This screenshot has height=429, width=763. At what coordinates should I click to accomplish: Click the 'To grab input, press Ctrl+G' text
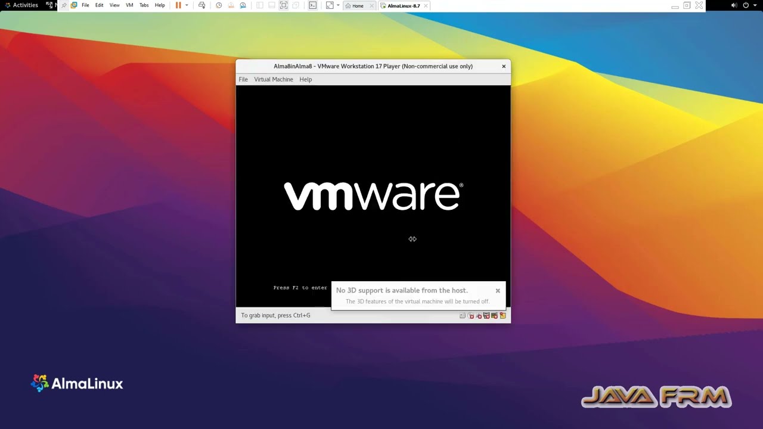pos(275,315)
